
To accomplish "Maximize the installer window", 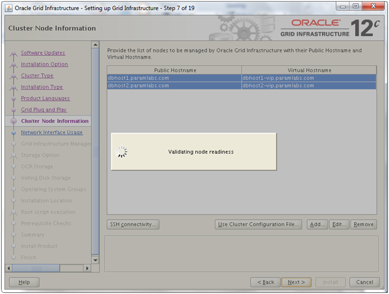I will pyautogui.click(x=356, y=6).
